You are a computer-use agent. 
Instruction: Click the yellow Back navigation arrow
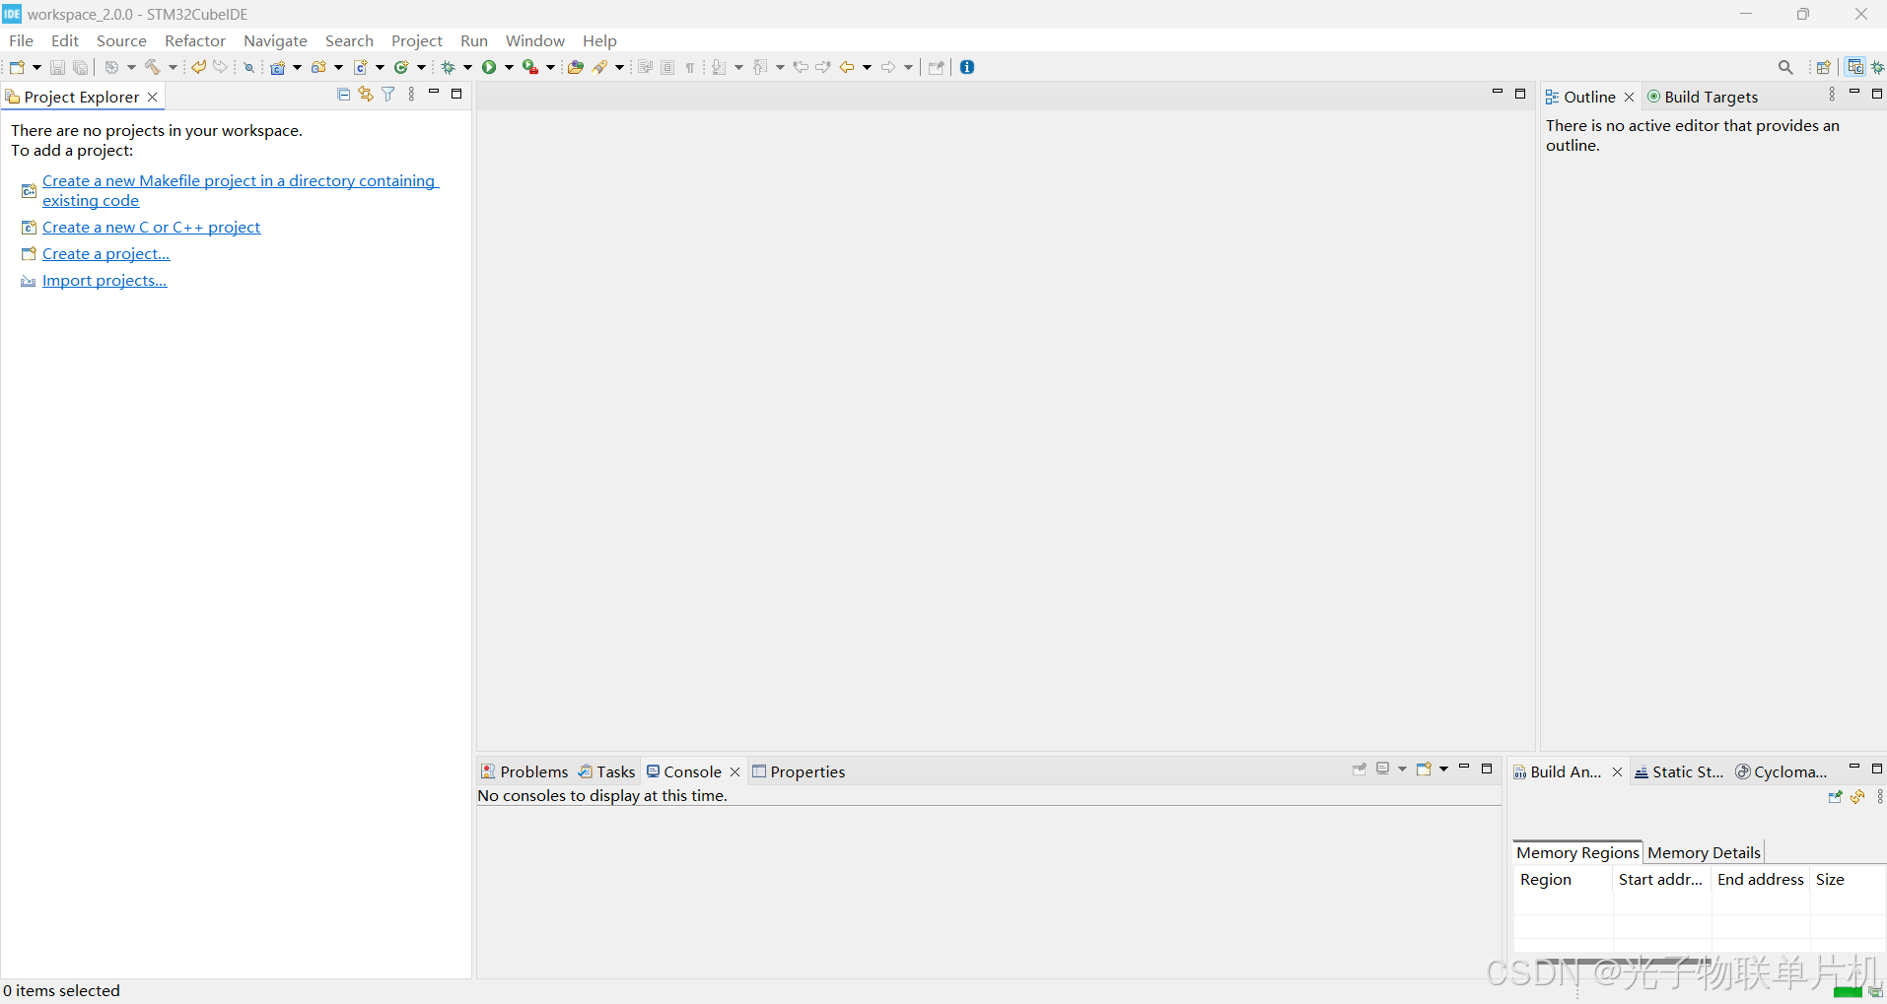(x=847, y=67)
